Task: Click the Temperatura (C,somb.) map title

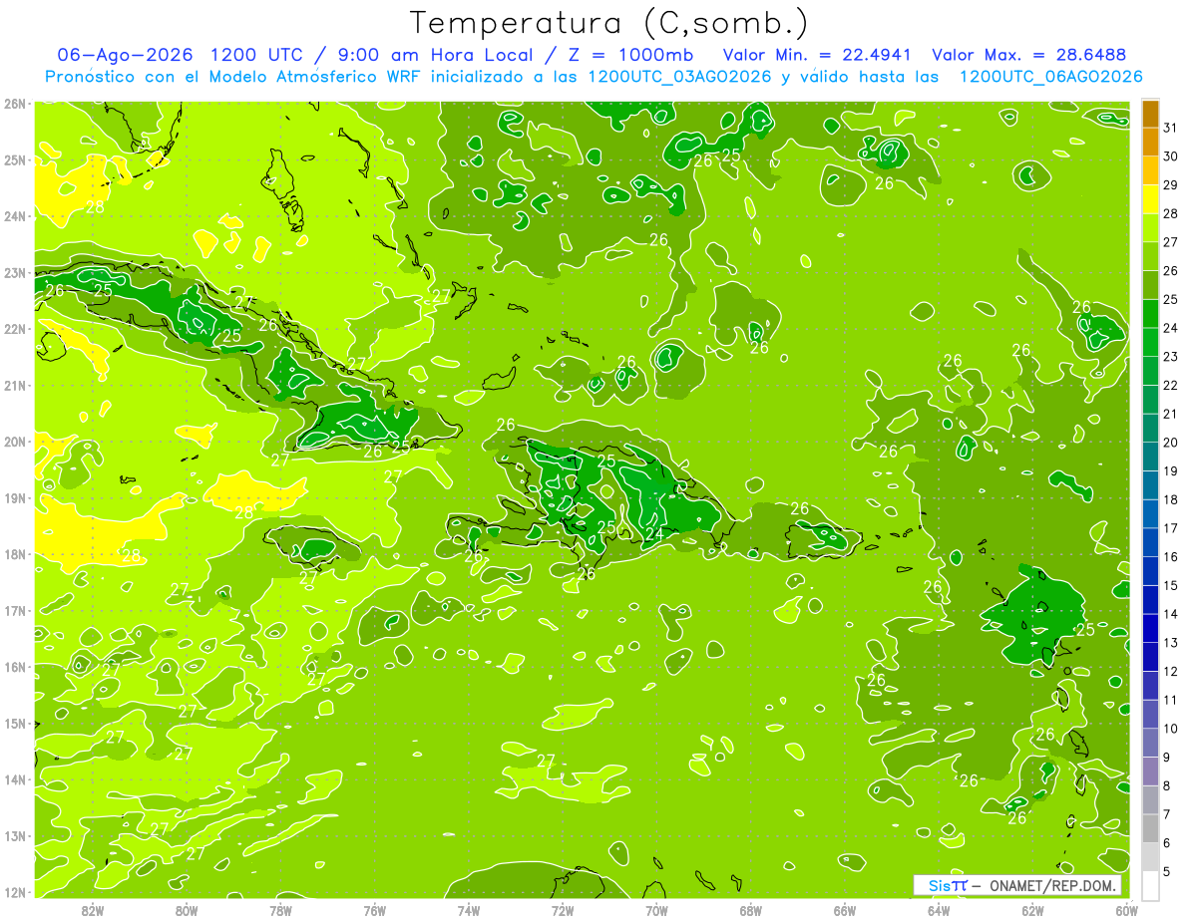Action: point(609,22)
